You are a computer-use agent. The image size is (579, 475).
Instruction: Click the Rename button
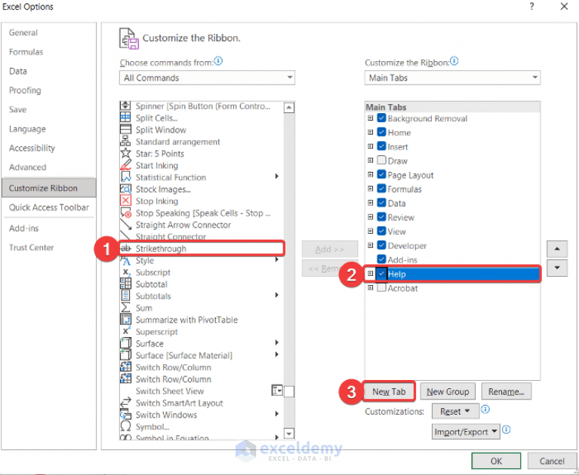tap(507, 391)
